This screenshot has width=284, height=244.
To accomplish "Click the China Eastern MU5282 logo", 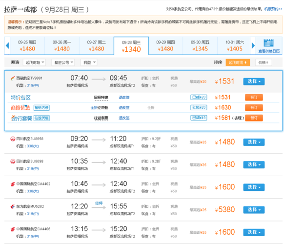I will point(13,206).
